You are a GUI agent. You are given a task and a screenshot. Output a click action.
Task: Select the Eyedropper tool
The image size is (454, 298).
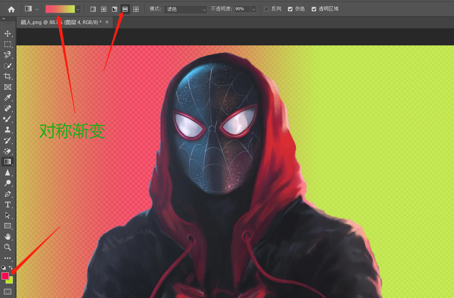pos(8,97)
